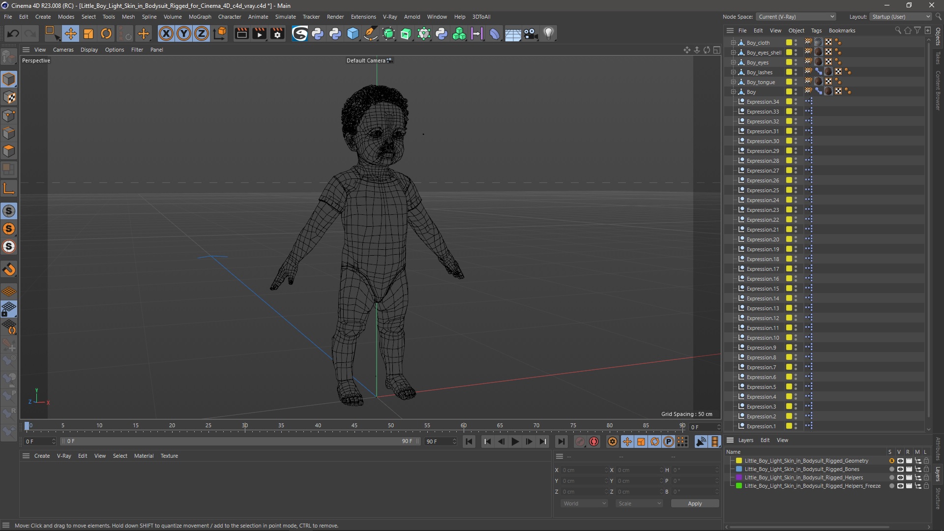Toggle Z axis lock
944x531 pixels.
[202, 33]
